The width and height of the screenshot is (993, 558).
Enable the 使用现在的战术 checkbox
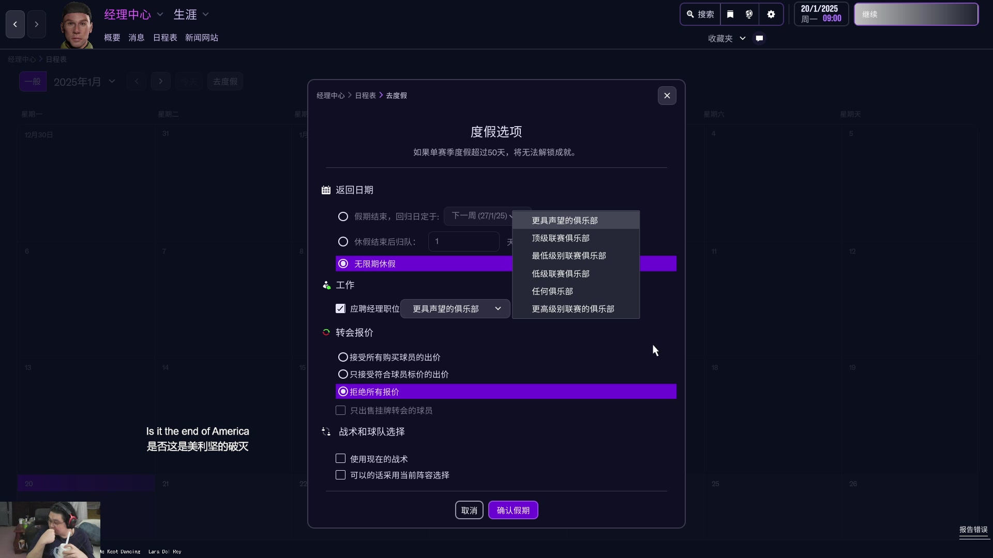[341, 458]
